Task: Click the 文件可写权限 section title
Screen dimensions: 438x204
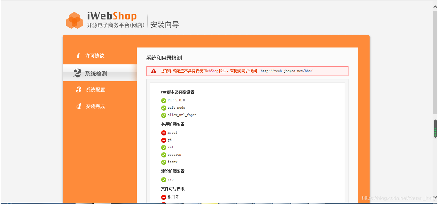Action: (173, 189)
